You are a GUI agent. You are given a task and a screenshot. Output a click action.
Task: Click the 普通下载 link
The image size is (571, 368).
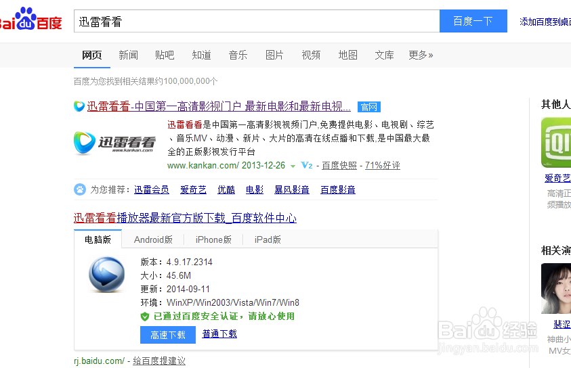click(x=219, y=333)
